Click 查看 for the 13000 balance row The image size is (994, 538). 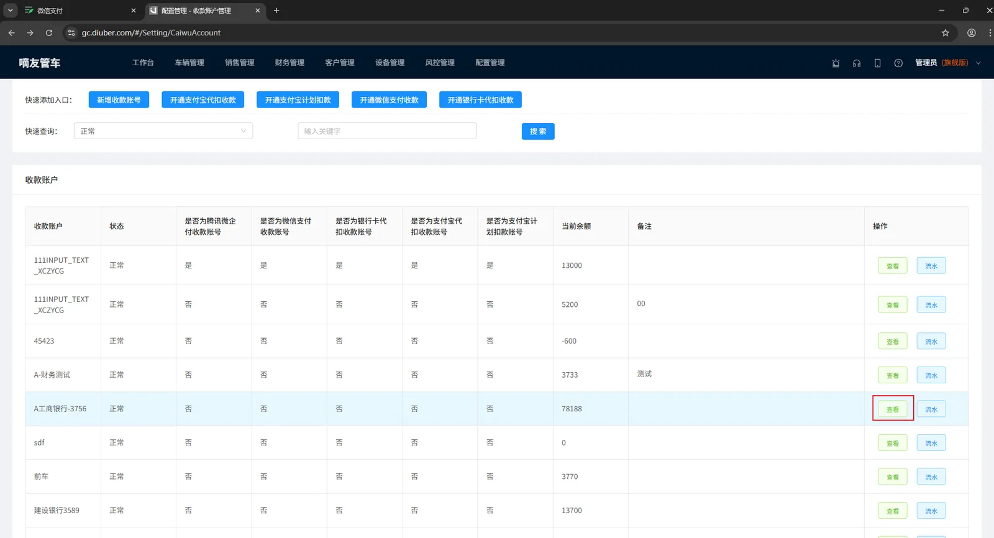tap(893, 266)
